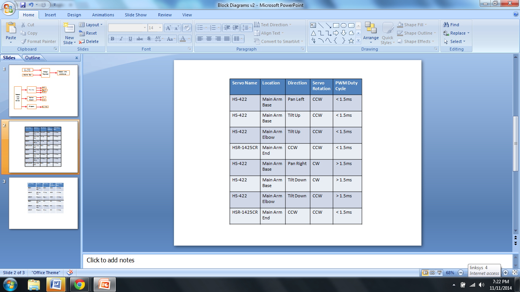This screenshot has width=520, height=292.
Task: Click the Save icon in quick access toolbar
Action: pyautogui.click(x=23, y=5)
